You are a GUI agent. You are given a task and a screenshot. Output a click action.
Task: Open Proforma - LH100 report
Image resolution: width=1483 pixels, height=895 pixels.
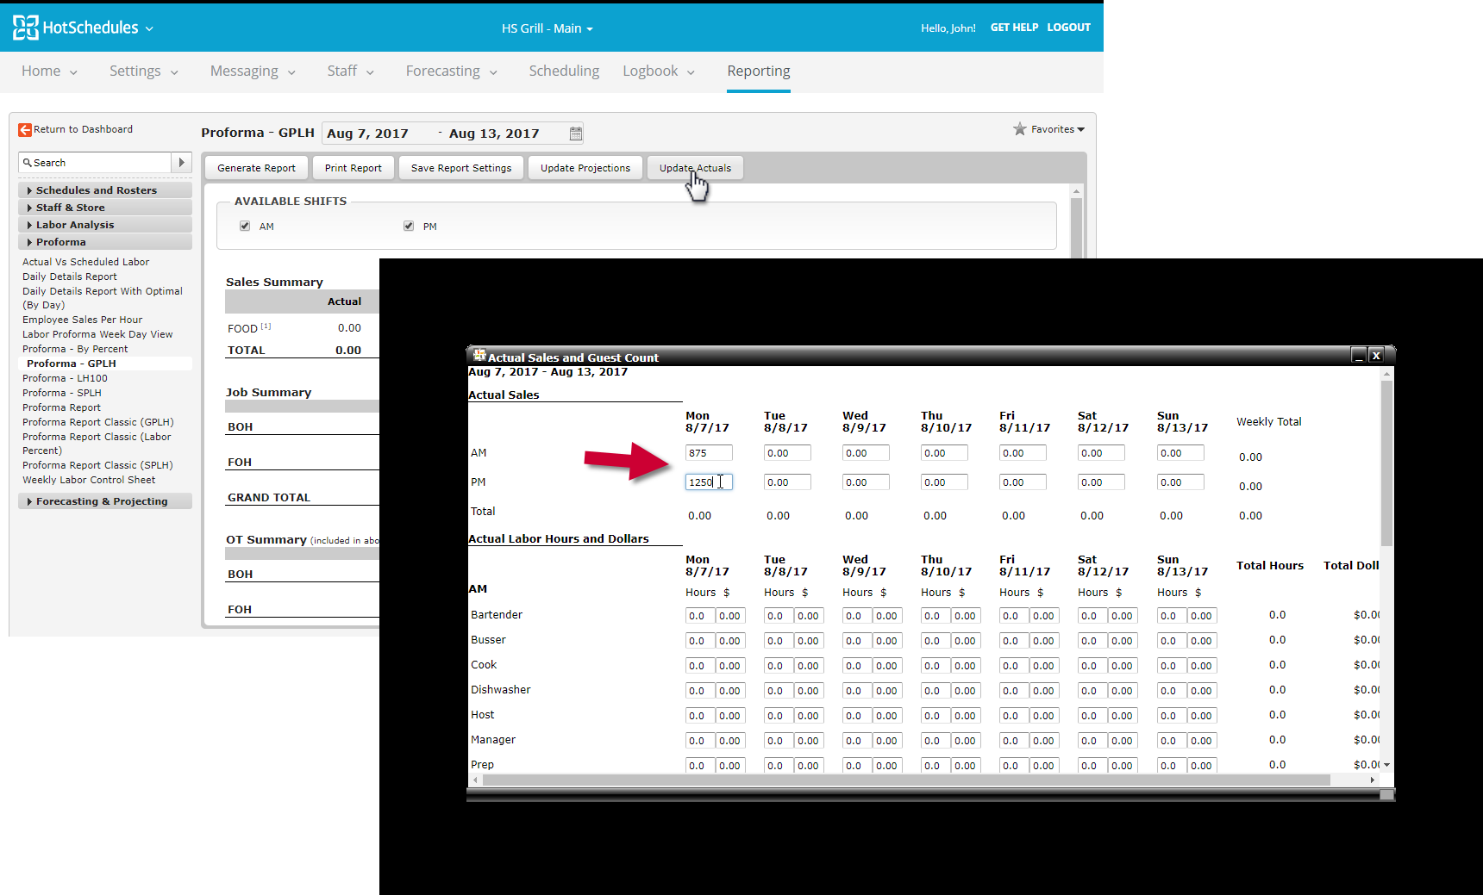(65, 378)
